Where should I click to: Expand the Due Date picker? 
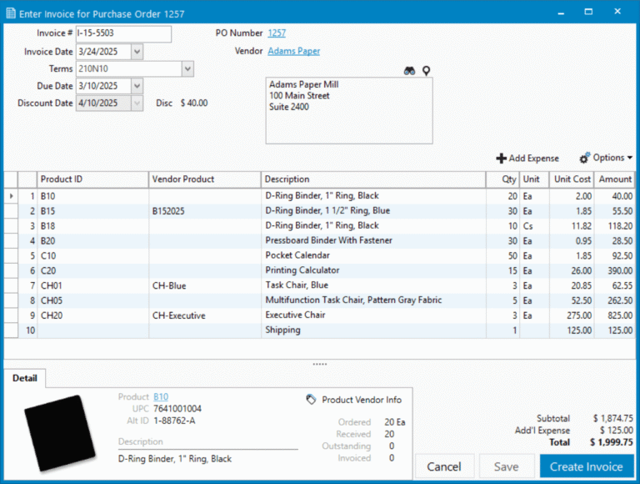(137, 86)
